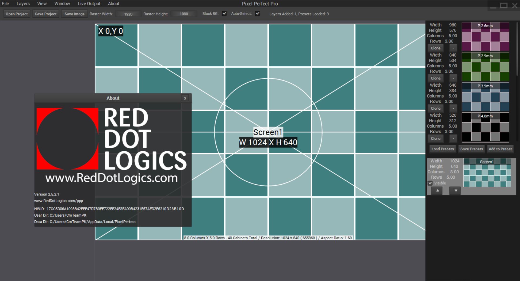Click the Open Project button

pos(17,14)
